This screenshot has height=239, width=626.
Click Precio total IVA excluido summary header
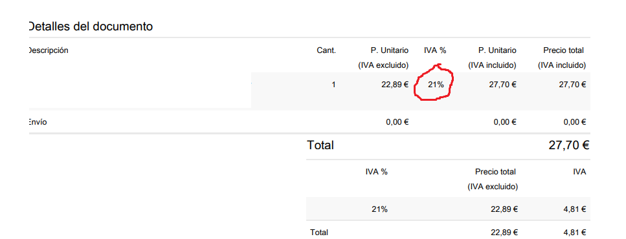tap(493, 180)
